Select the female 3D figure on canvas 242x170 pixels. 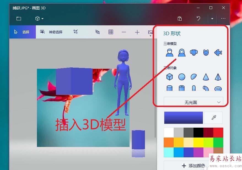[123, 82]
